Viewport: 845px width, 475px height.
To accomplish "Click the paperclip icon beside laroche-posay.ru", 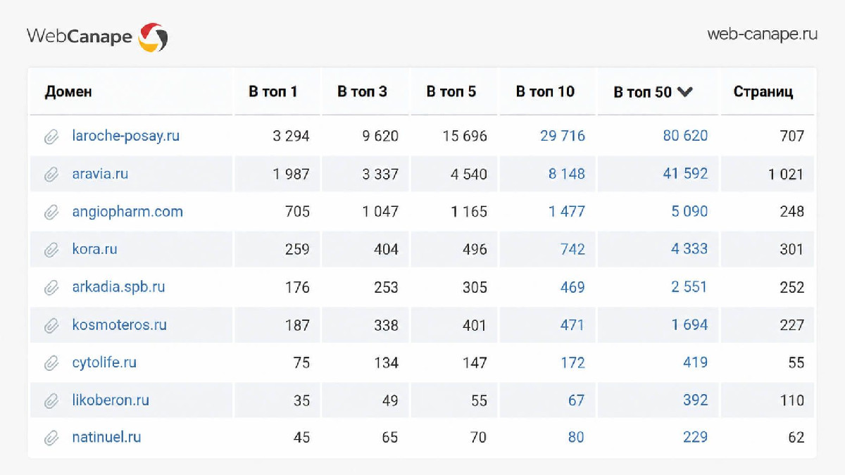I will pyautogui.click(x=51, y=137).
